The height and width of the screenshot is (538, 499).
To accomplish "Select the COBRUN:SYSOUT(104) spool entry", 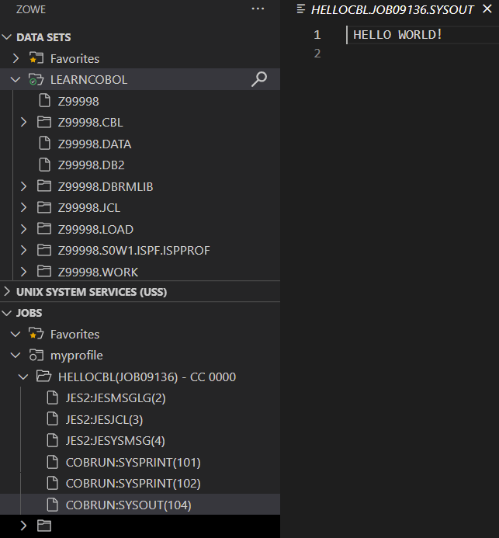I will 128,505.
